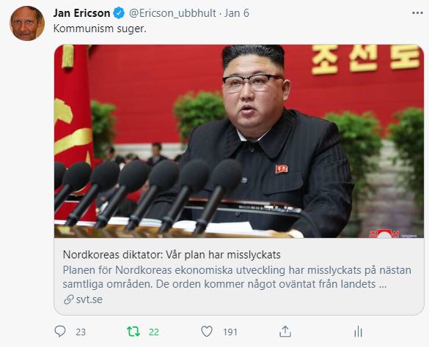This screenshot has height=347, width=429.
Task: Click the blue verified badge
Action: (119, 13)
